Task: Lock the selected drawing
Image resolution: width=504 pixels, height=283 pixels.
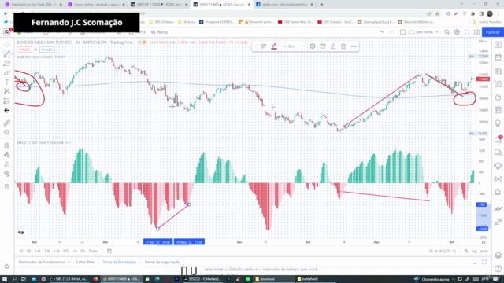Action: click(333, 46)
